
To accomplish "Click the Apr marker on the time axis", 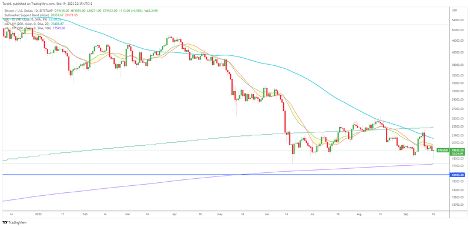I will tap(174, 215).
